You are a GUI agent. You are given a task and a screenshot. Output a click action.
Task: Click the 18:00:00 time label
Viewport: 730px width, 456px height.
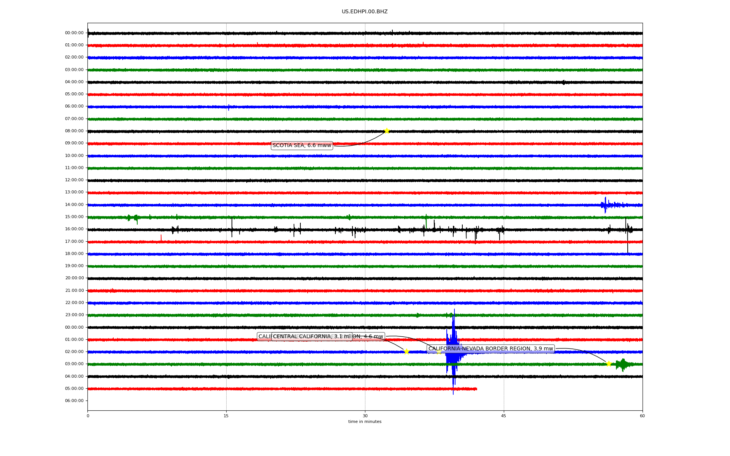[x=74, y=254]
